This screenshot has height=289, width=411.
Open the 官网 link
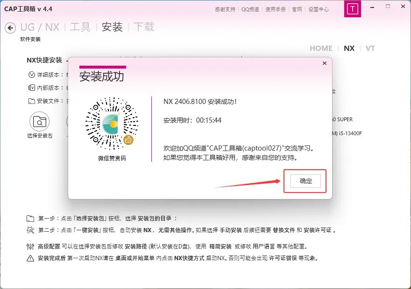pyautogui.click(x=297, y=9)
